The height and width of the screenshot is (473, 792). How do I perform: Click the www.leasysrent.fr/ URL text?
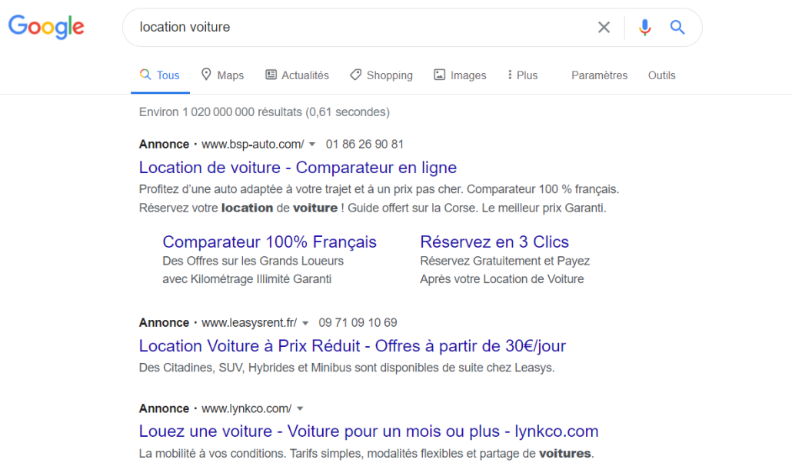250,322
